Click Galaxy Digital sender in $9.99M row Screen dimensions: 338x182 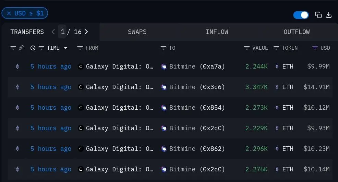point(119,66)
